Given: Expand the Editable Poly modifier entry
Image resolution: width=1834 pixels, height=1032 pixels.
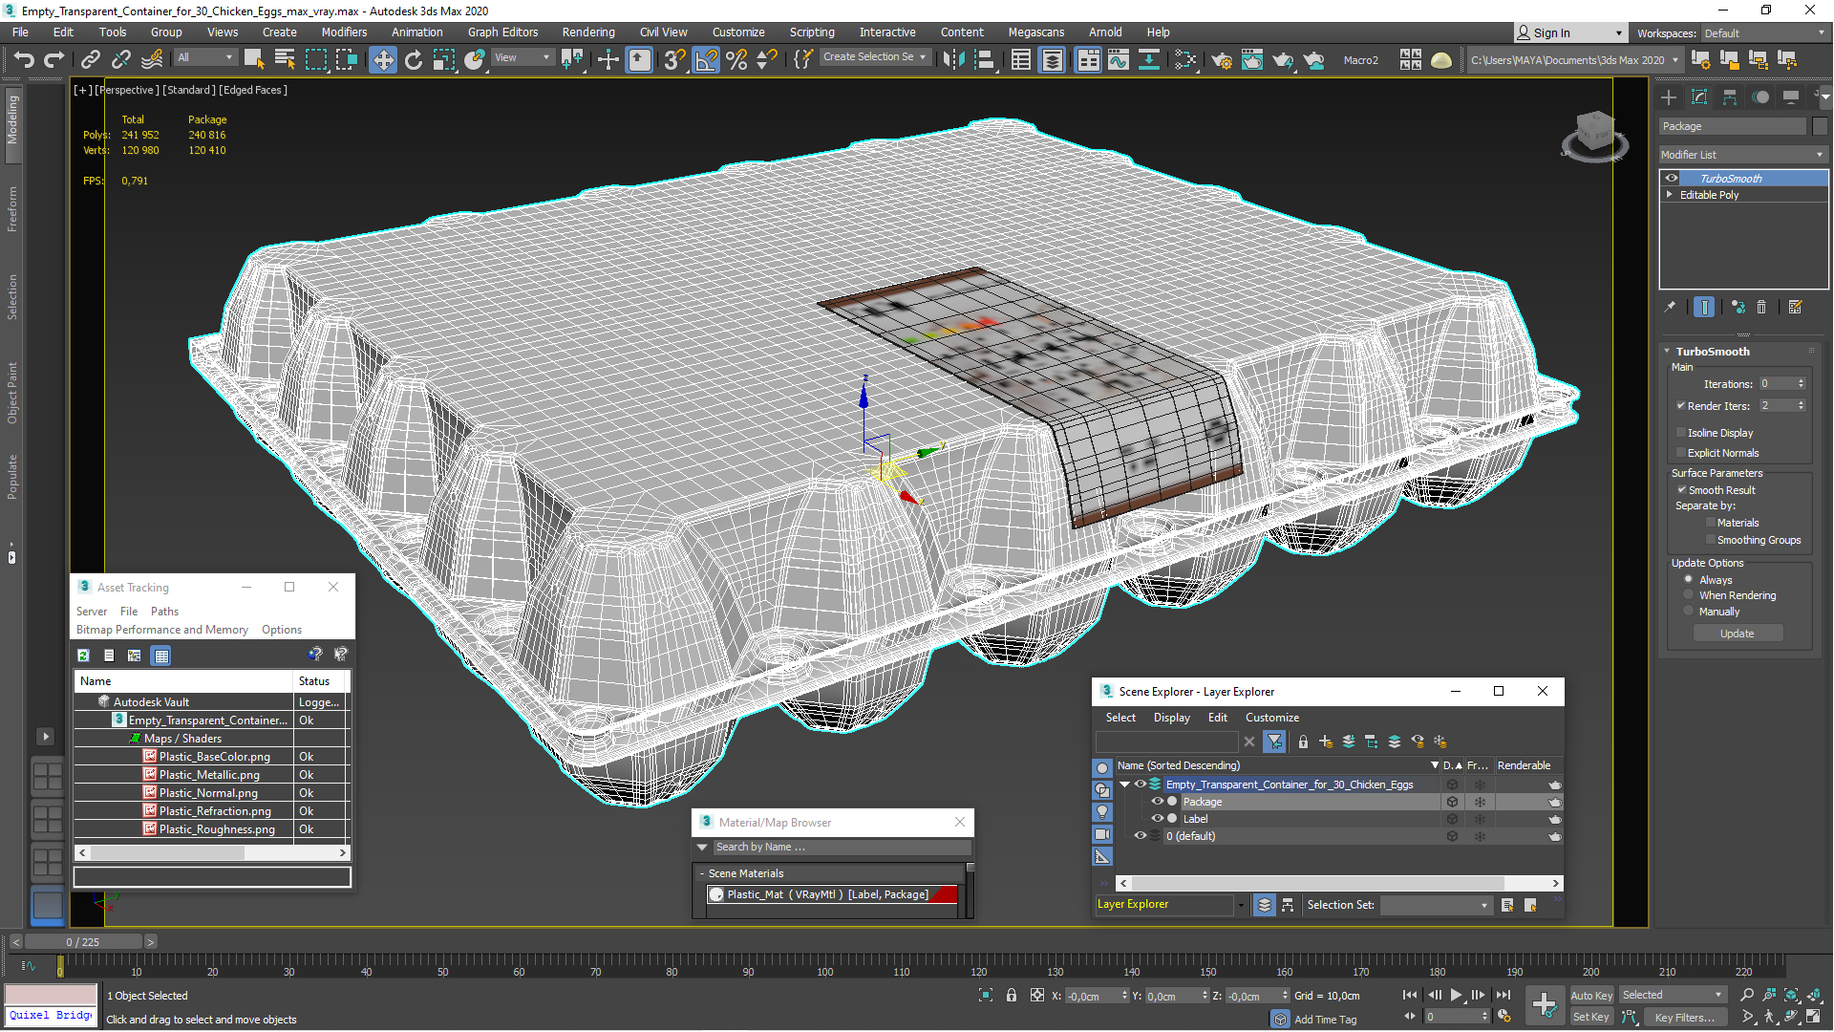Looking at the screenshot, I should coord(1670,194).
